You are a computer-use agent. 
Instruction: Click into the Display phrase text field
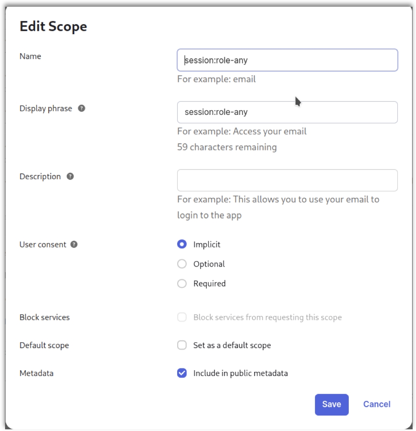(287, 112)
